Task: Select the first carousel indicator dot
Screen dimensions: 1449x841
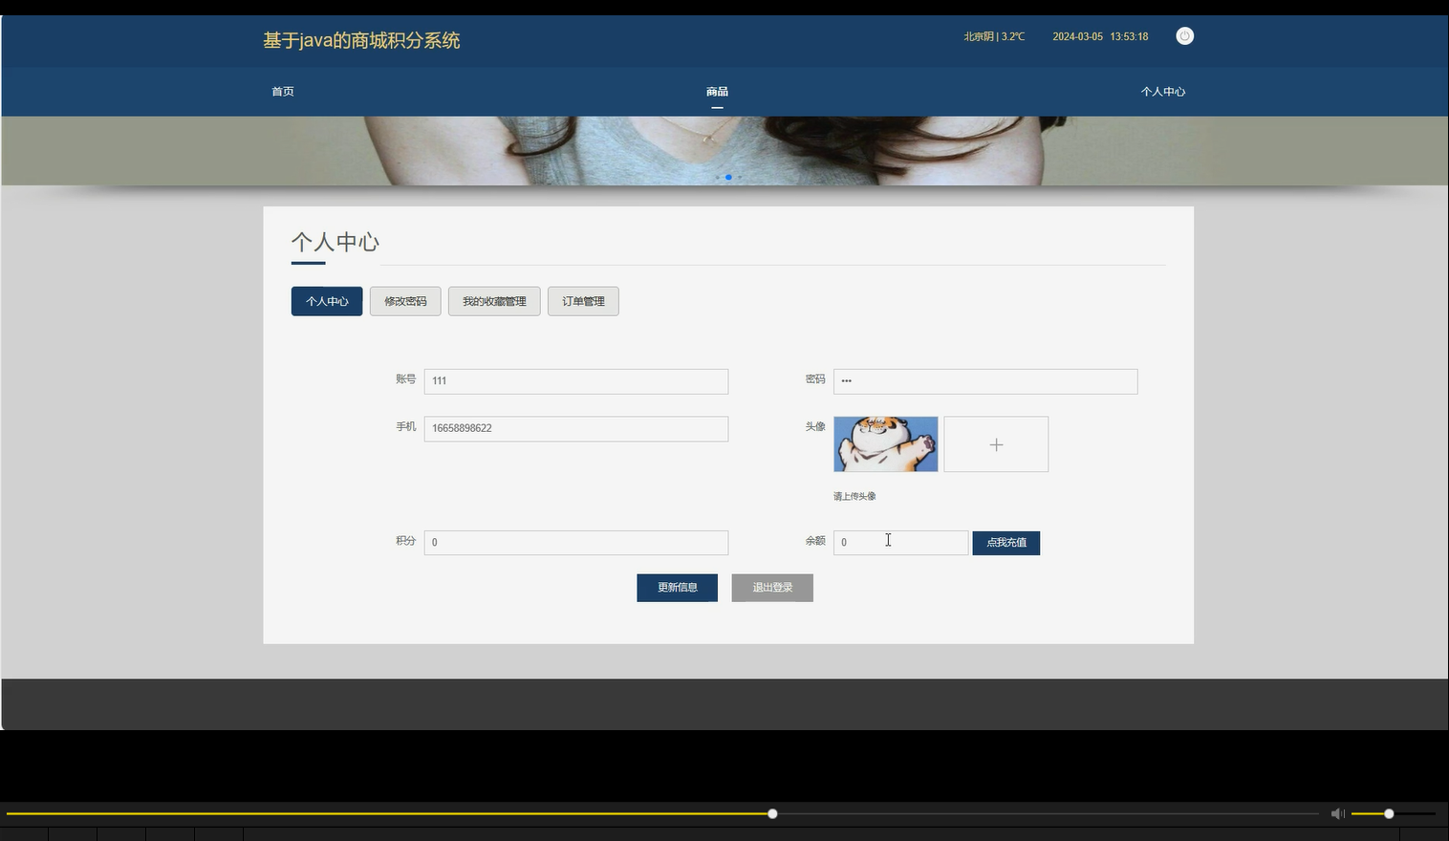Action: (718, 177)
